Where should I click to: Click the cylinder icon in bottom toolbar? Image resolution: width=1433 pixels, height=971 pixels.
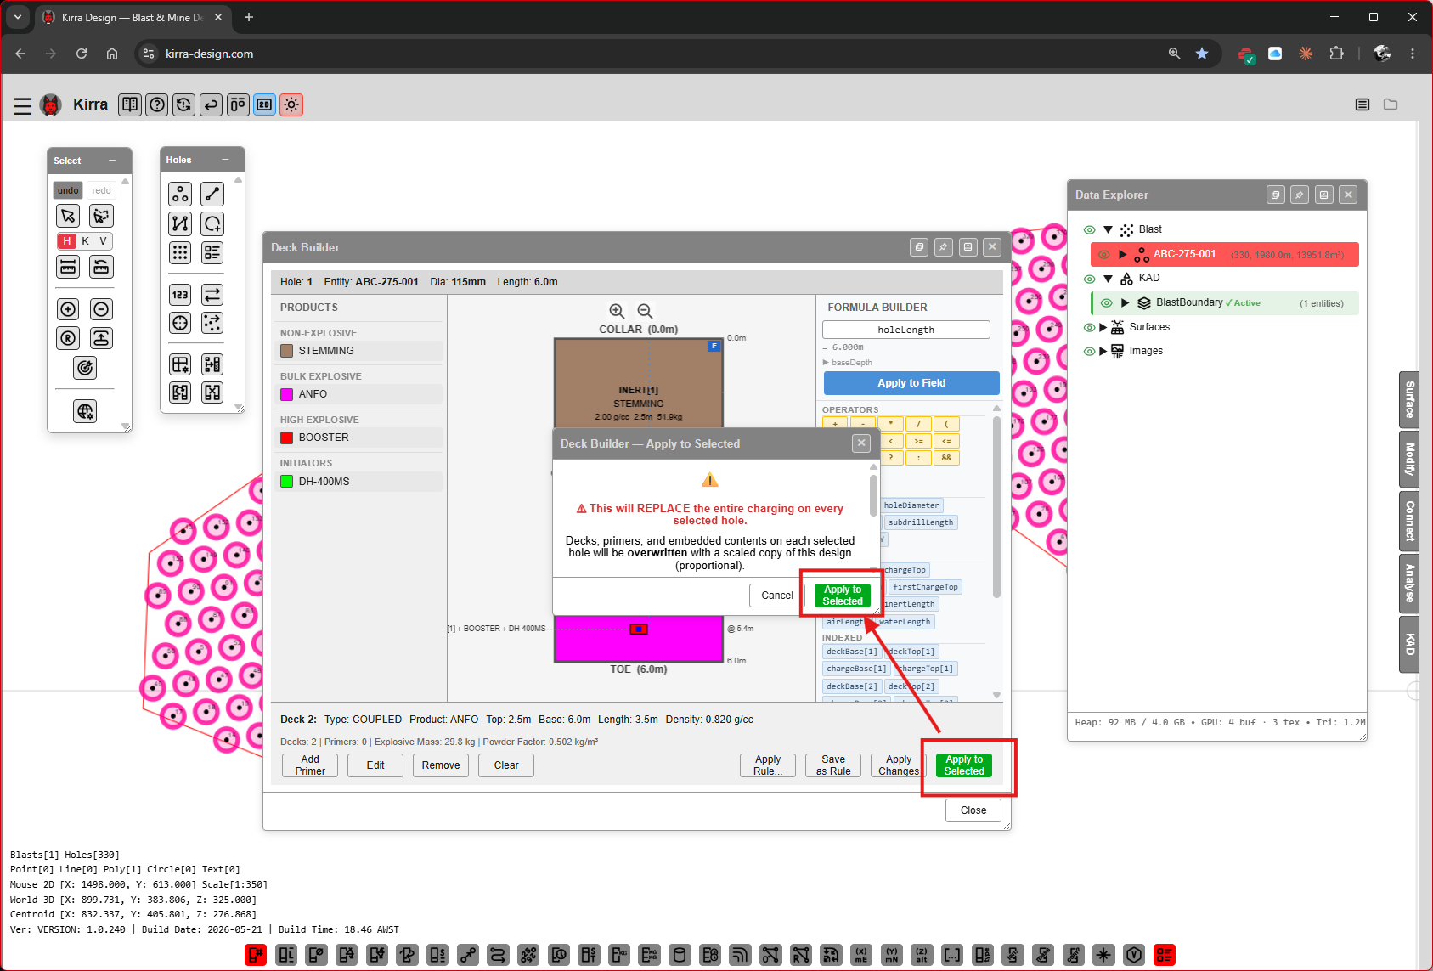pyautogui.click(x=680, y=955)
